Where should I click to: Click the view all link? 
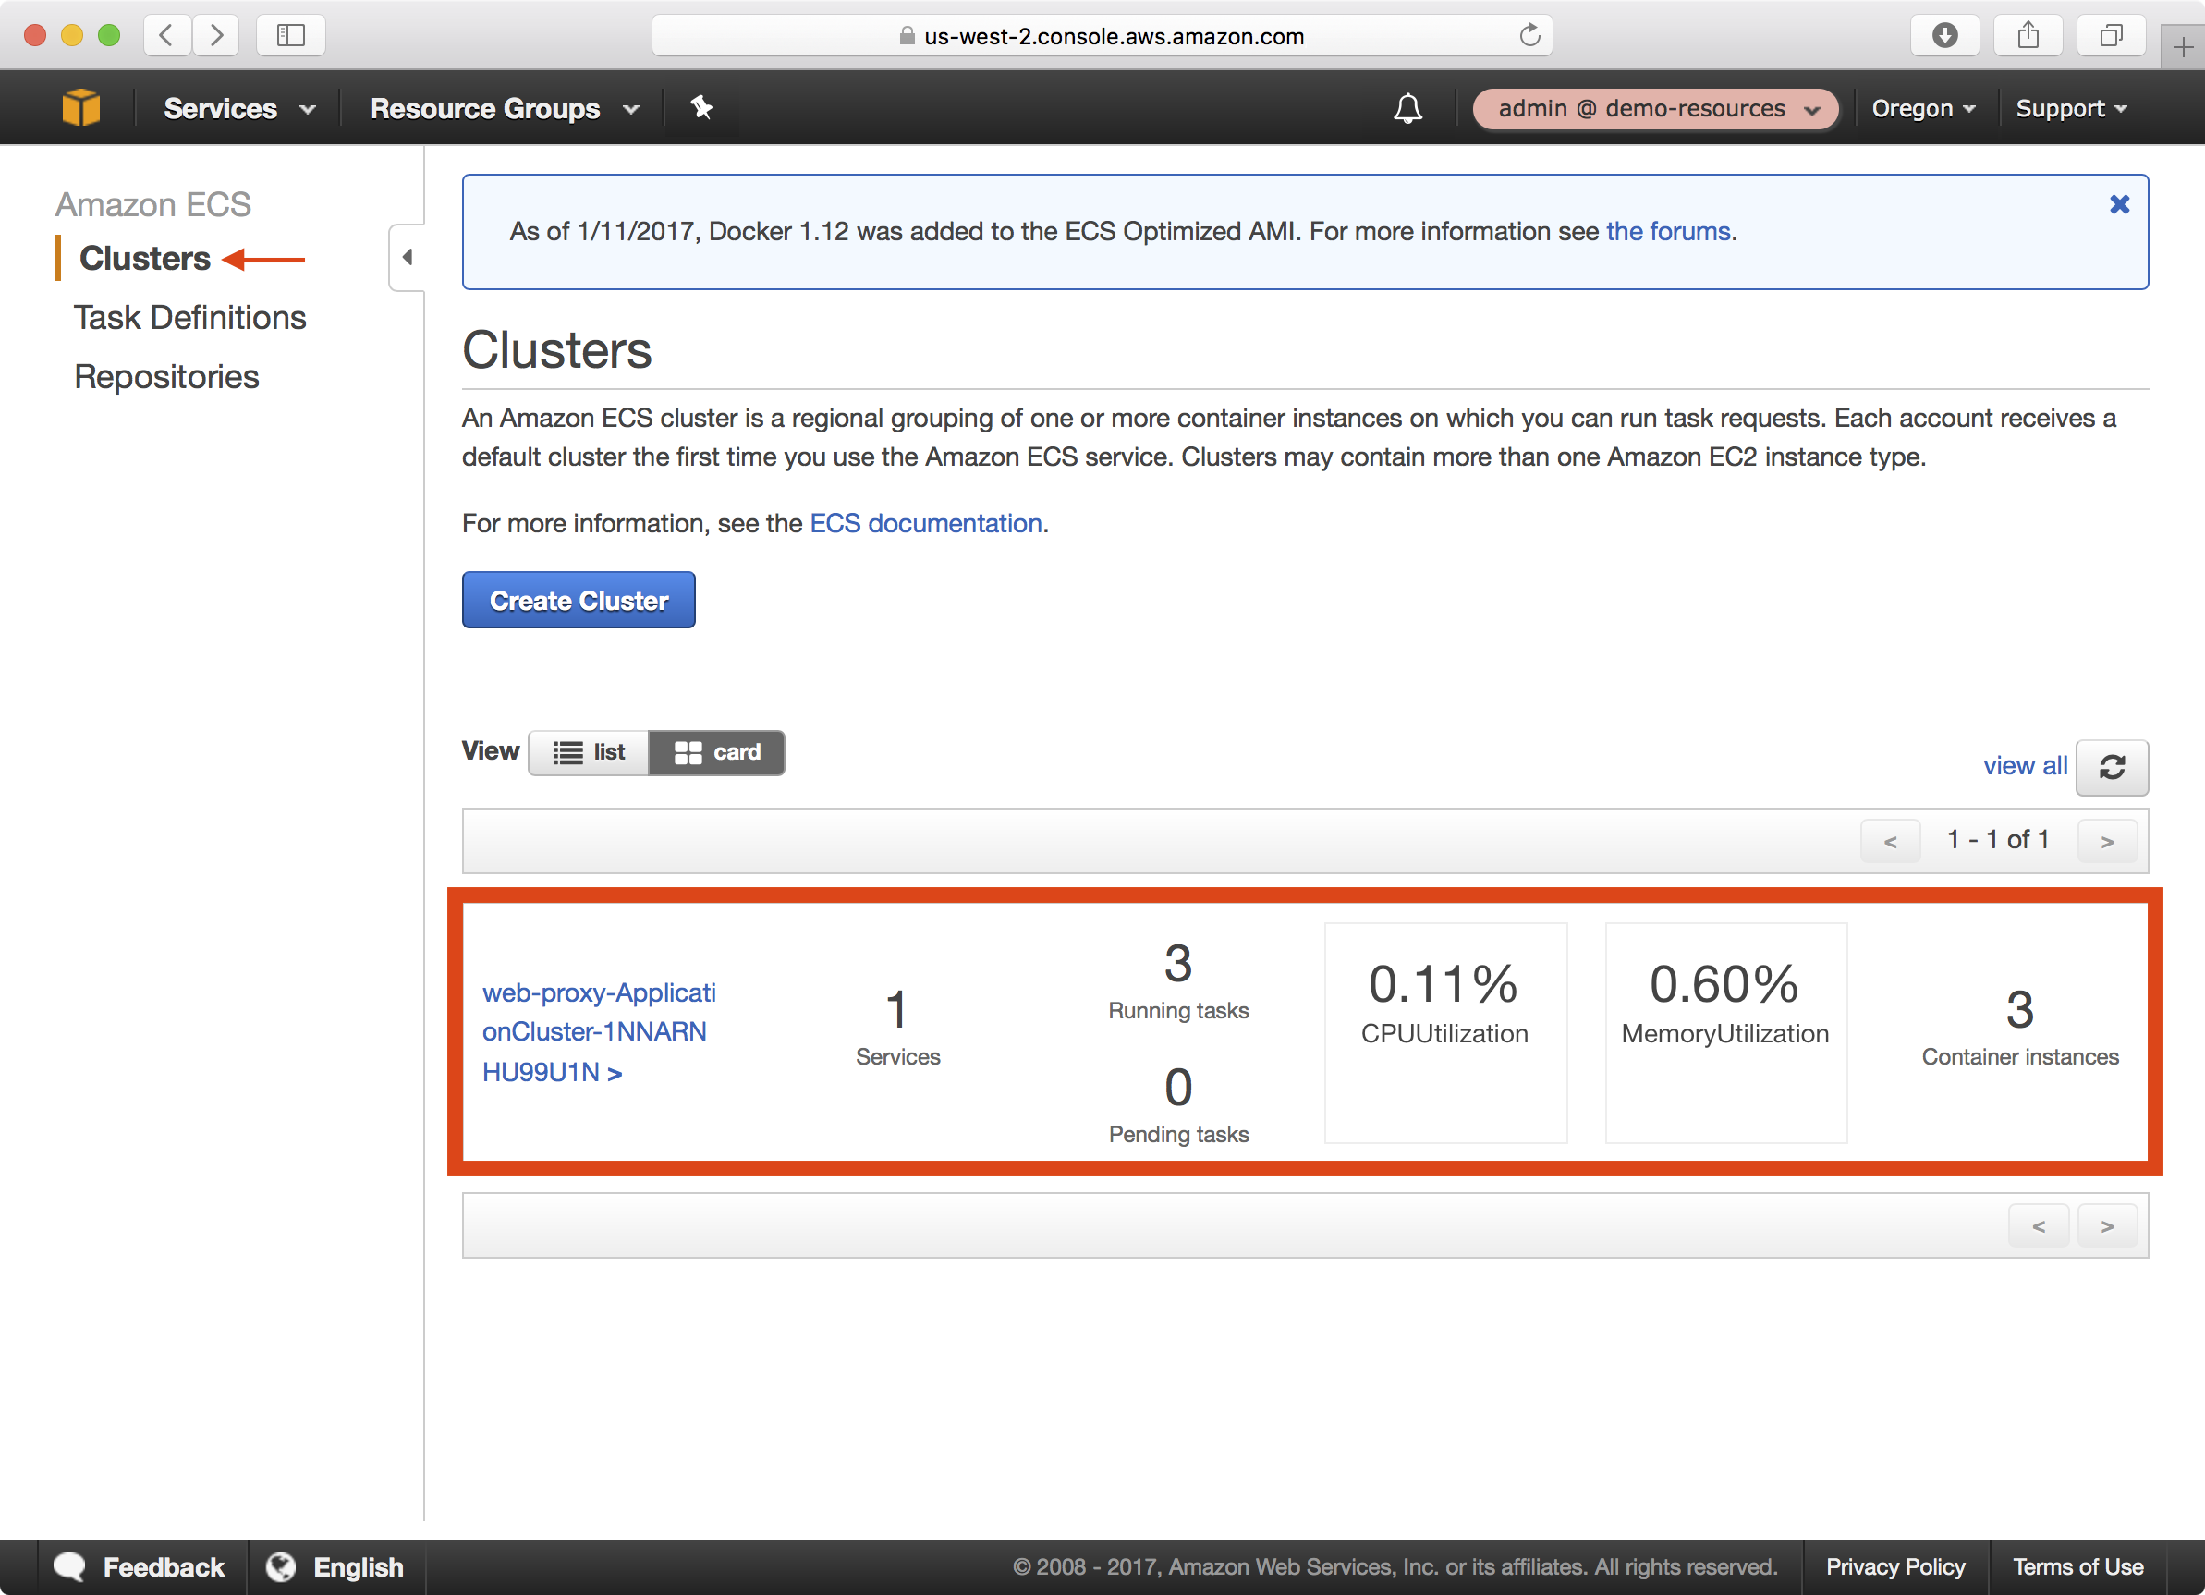coord(2024,766)
